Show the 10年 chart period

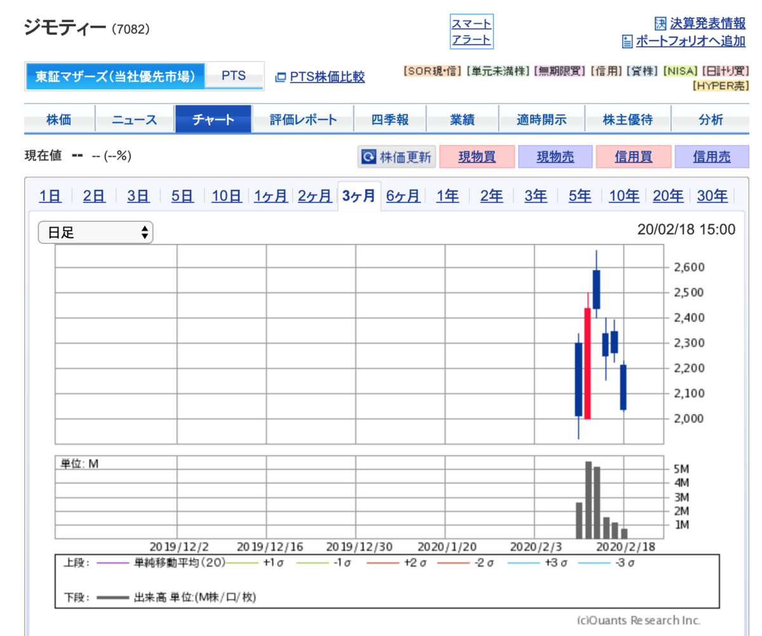[624, 196]
